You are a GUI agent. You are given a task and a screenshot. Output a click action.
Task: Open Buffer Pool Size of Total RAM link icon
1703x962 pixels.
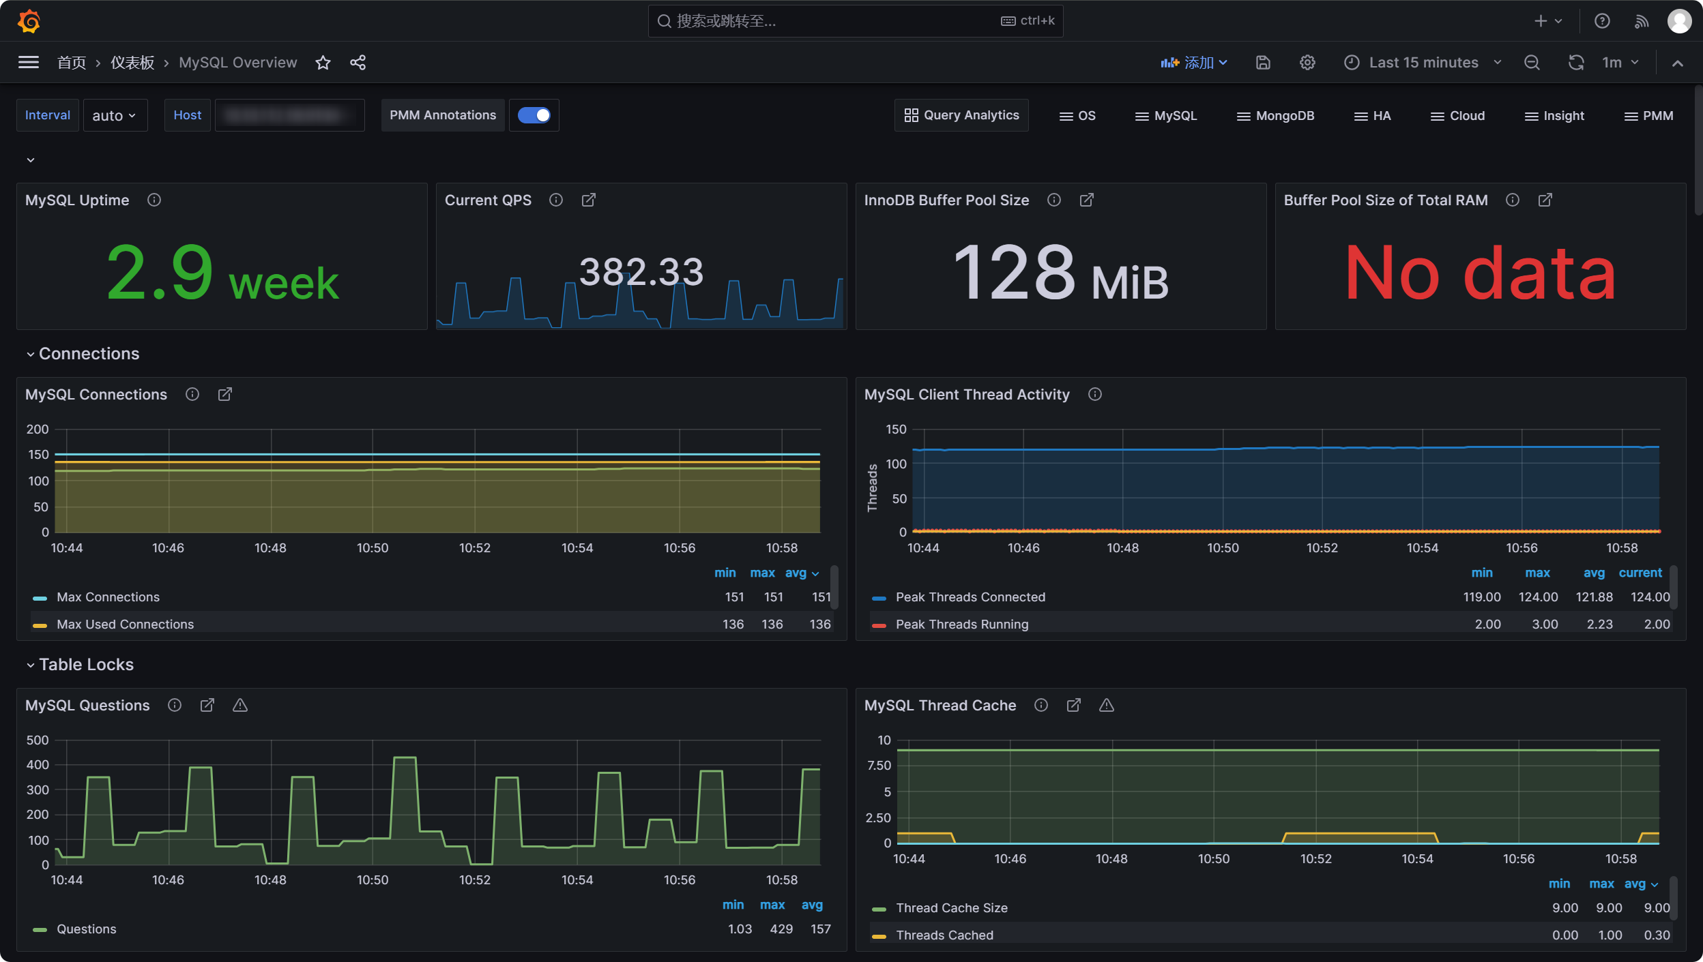click(x=1545, y=200)
